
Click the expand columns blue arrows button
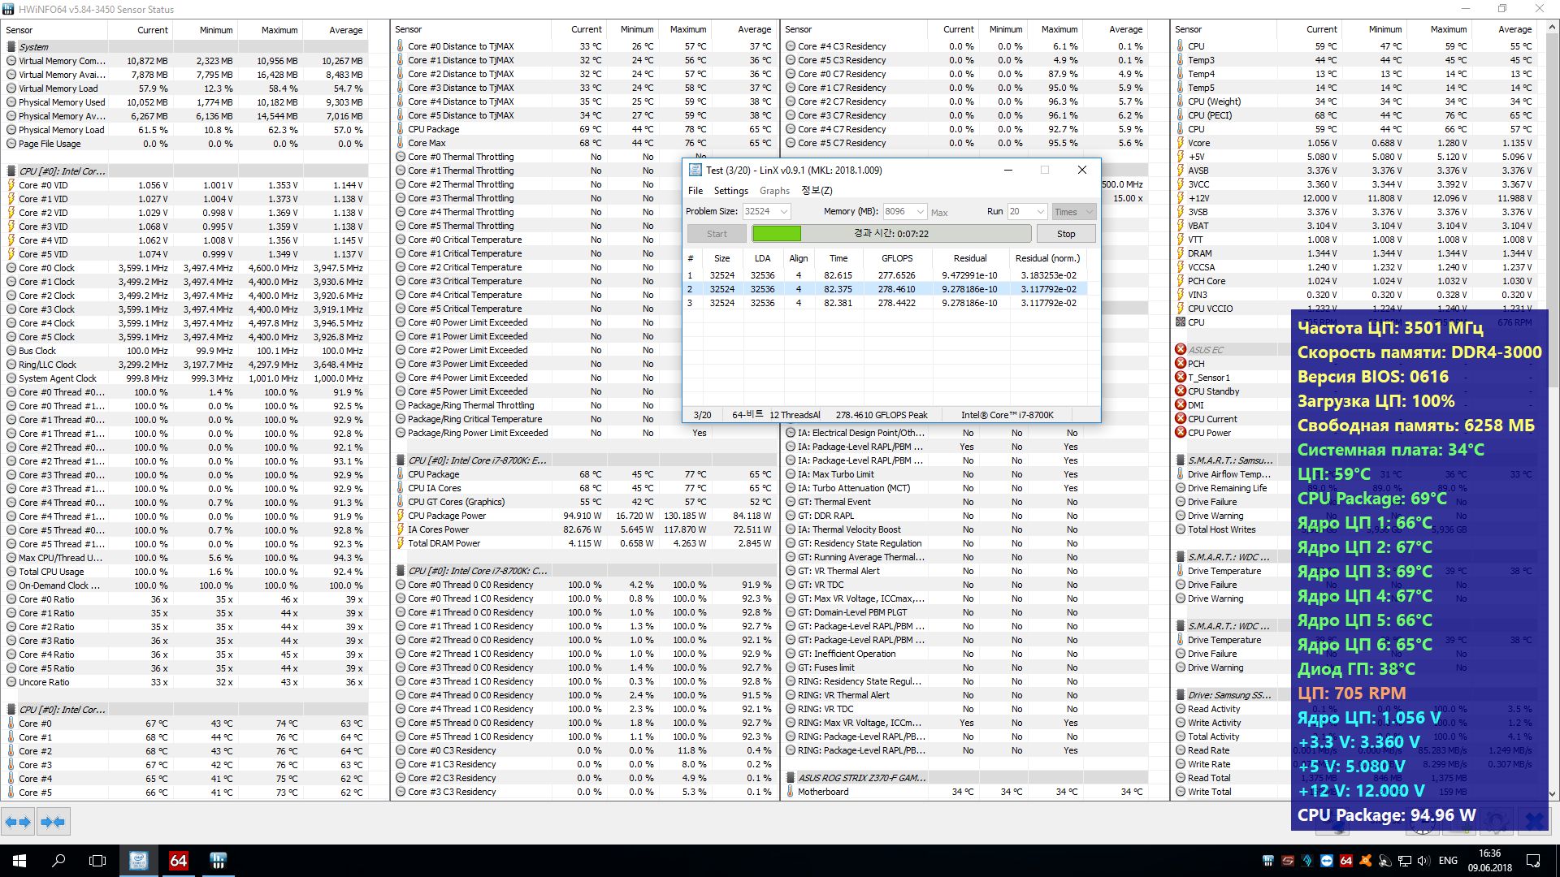[18, 822]
